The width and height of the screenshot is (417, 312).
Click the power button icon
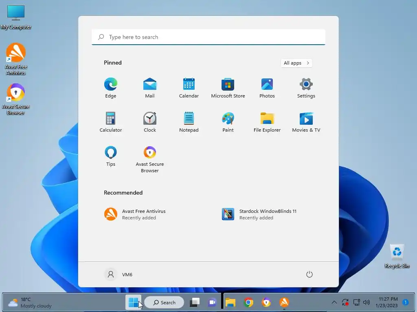point(309,274)
